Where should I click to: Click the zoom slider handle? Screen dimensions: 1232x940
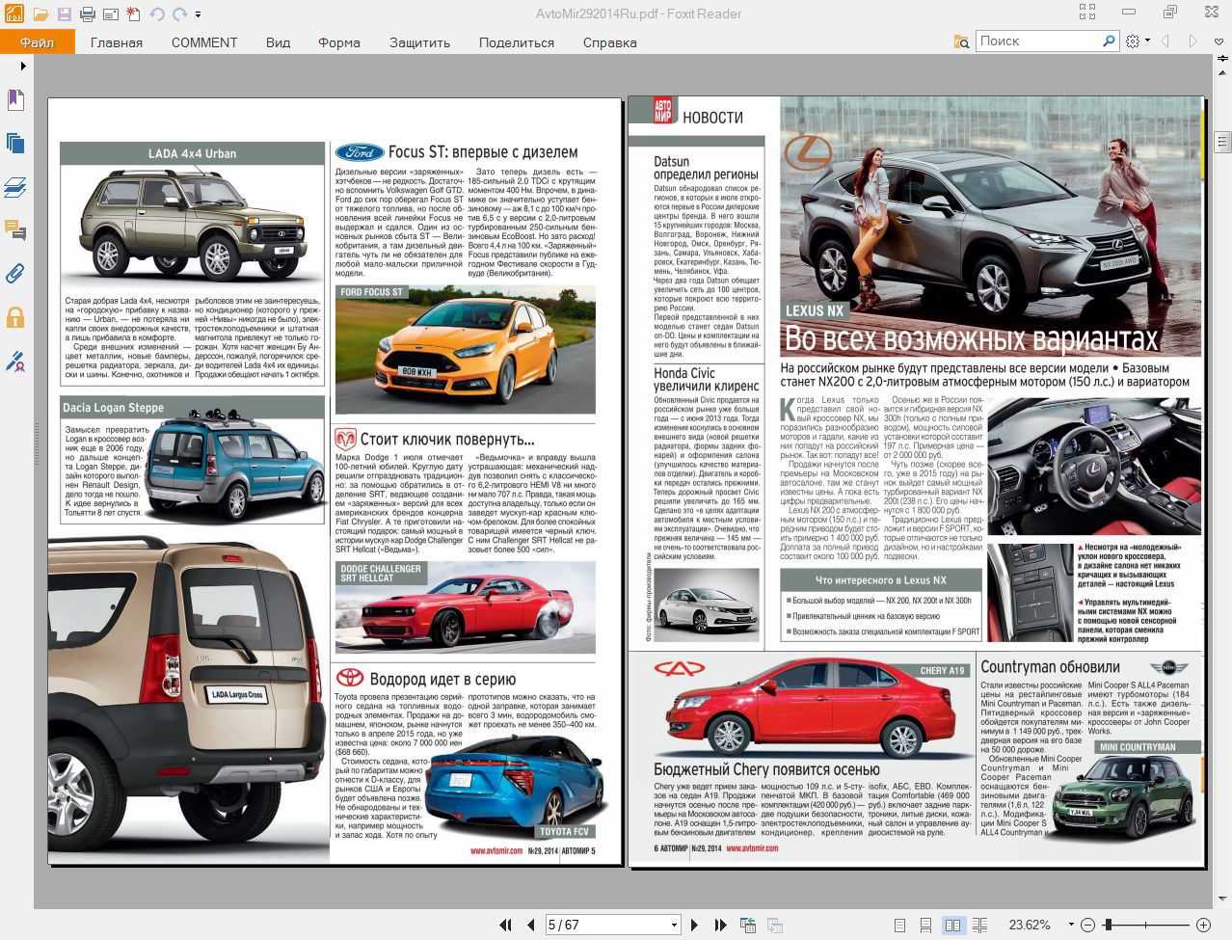[1108, 925]
